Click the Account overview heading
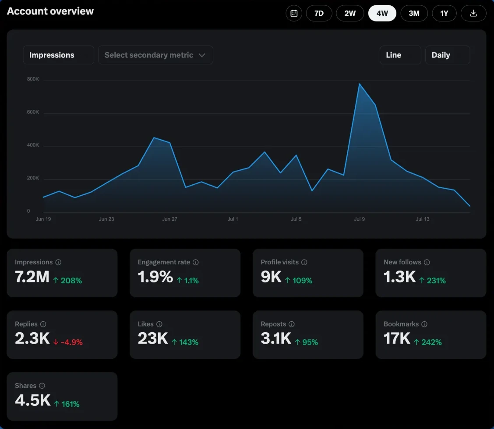494x429 pixels. tap(50, 11)
